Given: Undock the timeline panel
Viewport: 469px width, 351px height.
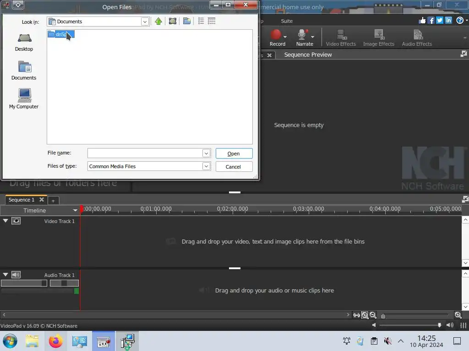Looking at the screenshot, I should click(465, 199).
